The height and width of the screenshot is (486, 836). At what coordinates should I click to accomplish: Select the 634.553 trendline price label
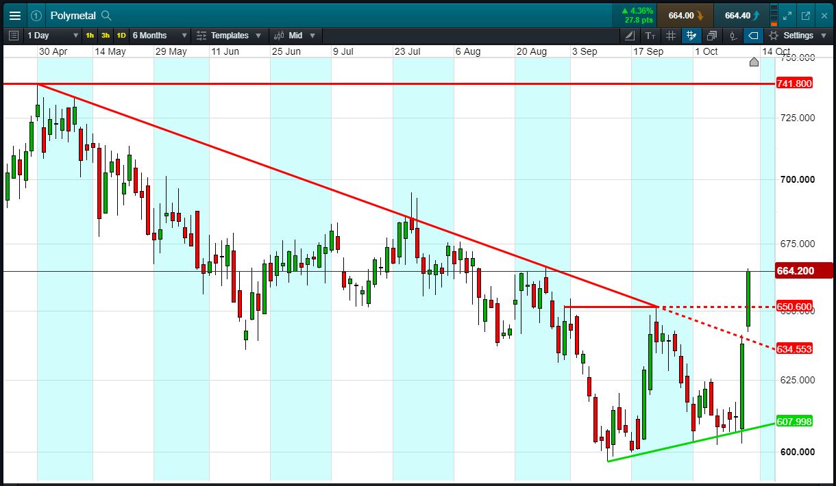[794, 349]
